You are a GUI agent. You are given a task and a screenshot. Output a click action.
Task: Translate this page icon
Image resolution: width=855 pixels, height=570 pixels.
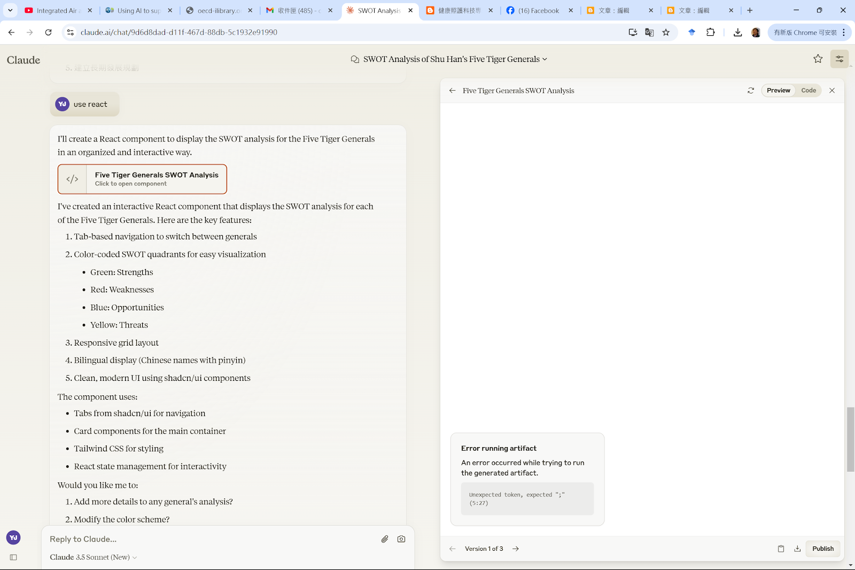[649, 32]
